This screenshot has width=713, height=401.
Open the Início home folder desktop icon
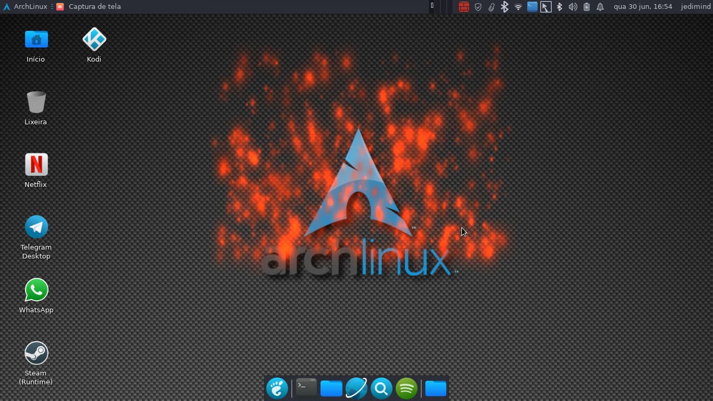pyautogui.click(x=36, y=45)
